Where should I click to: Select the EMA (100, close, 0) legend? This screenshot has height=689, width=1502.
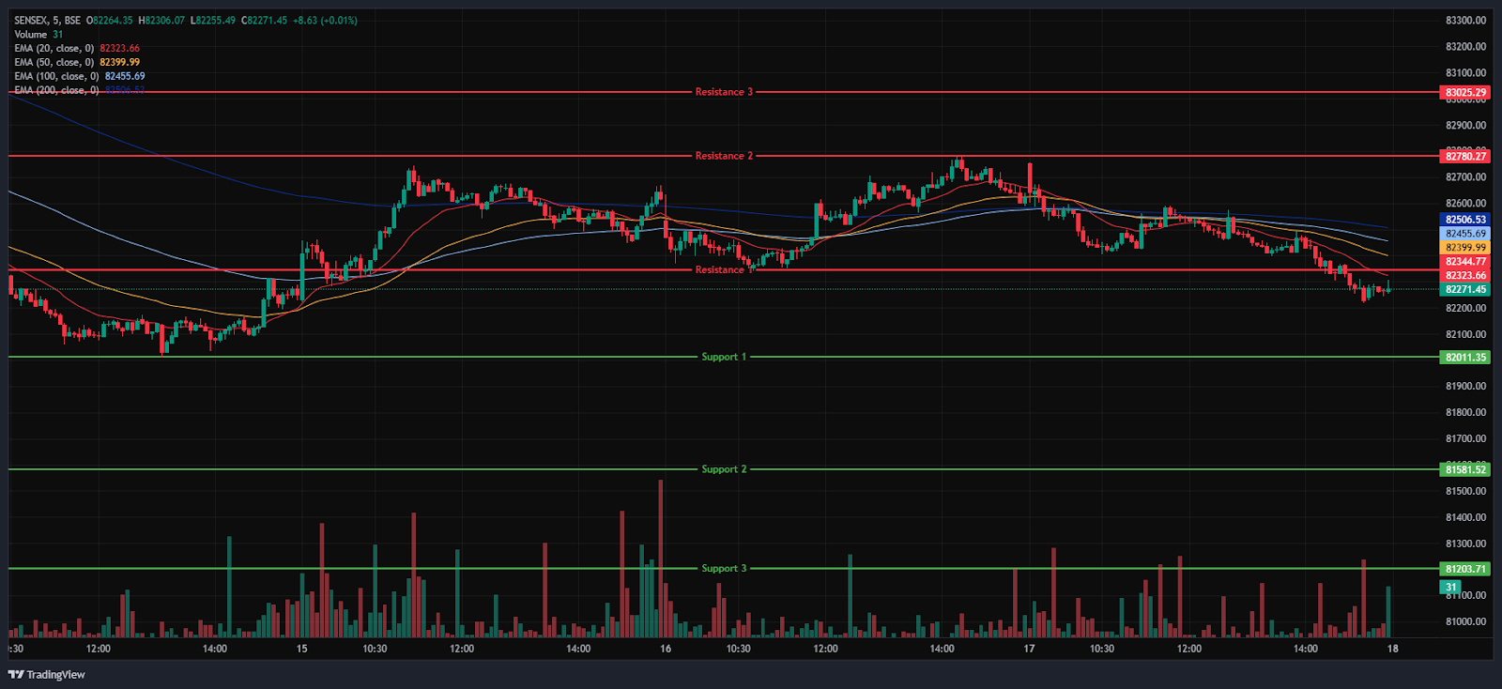(x=56, y=77)
